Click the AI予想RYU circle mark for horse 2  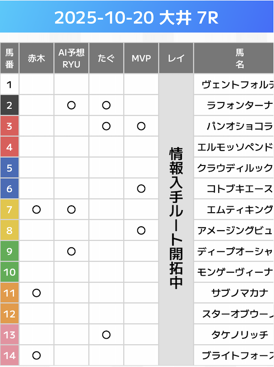coord(71,105)
